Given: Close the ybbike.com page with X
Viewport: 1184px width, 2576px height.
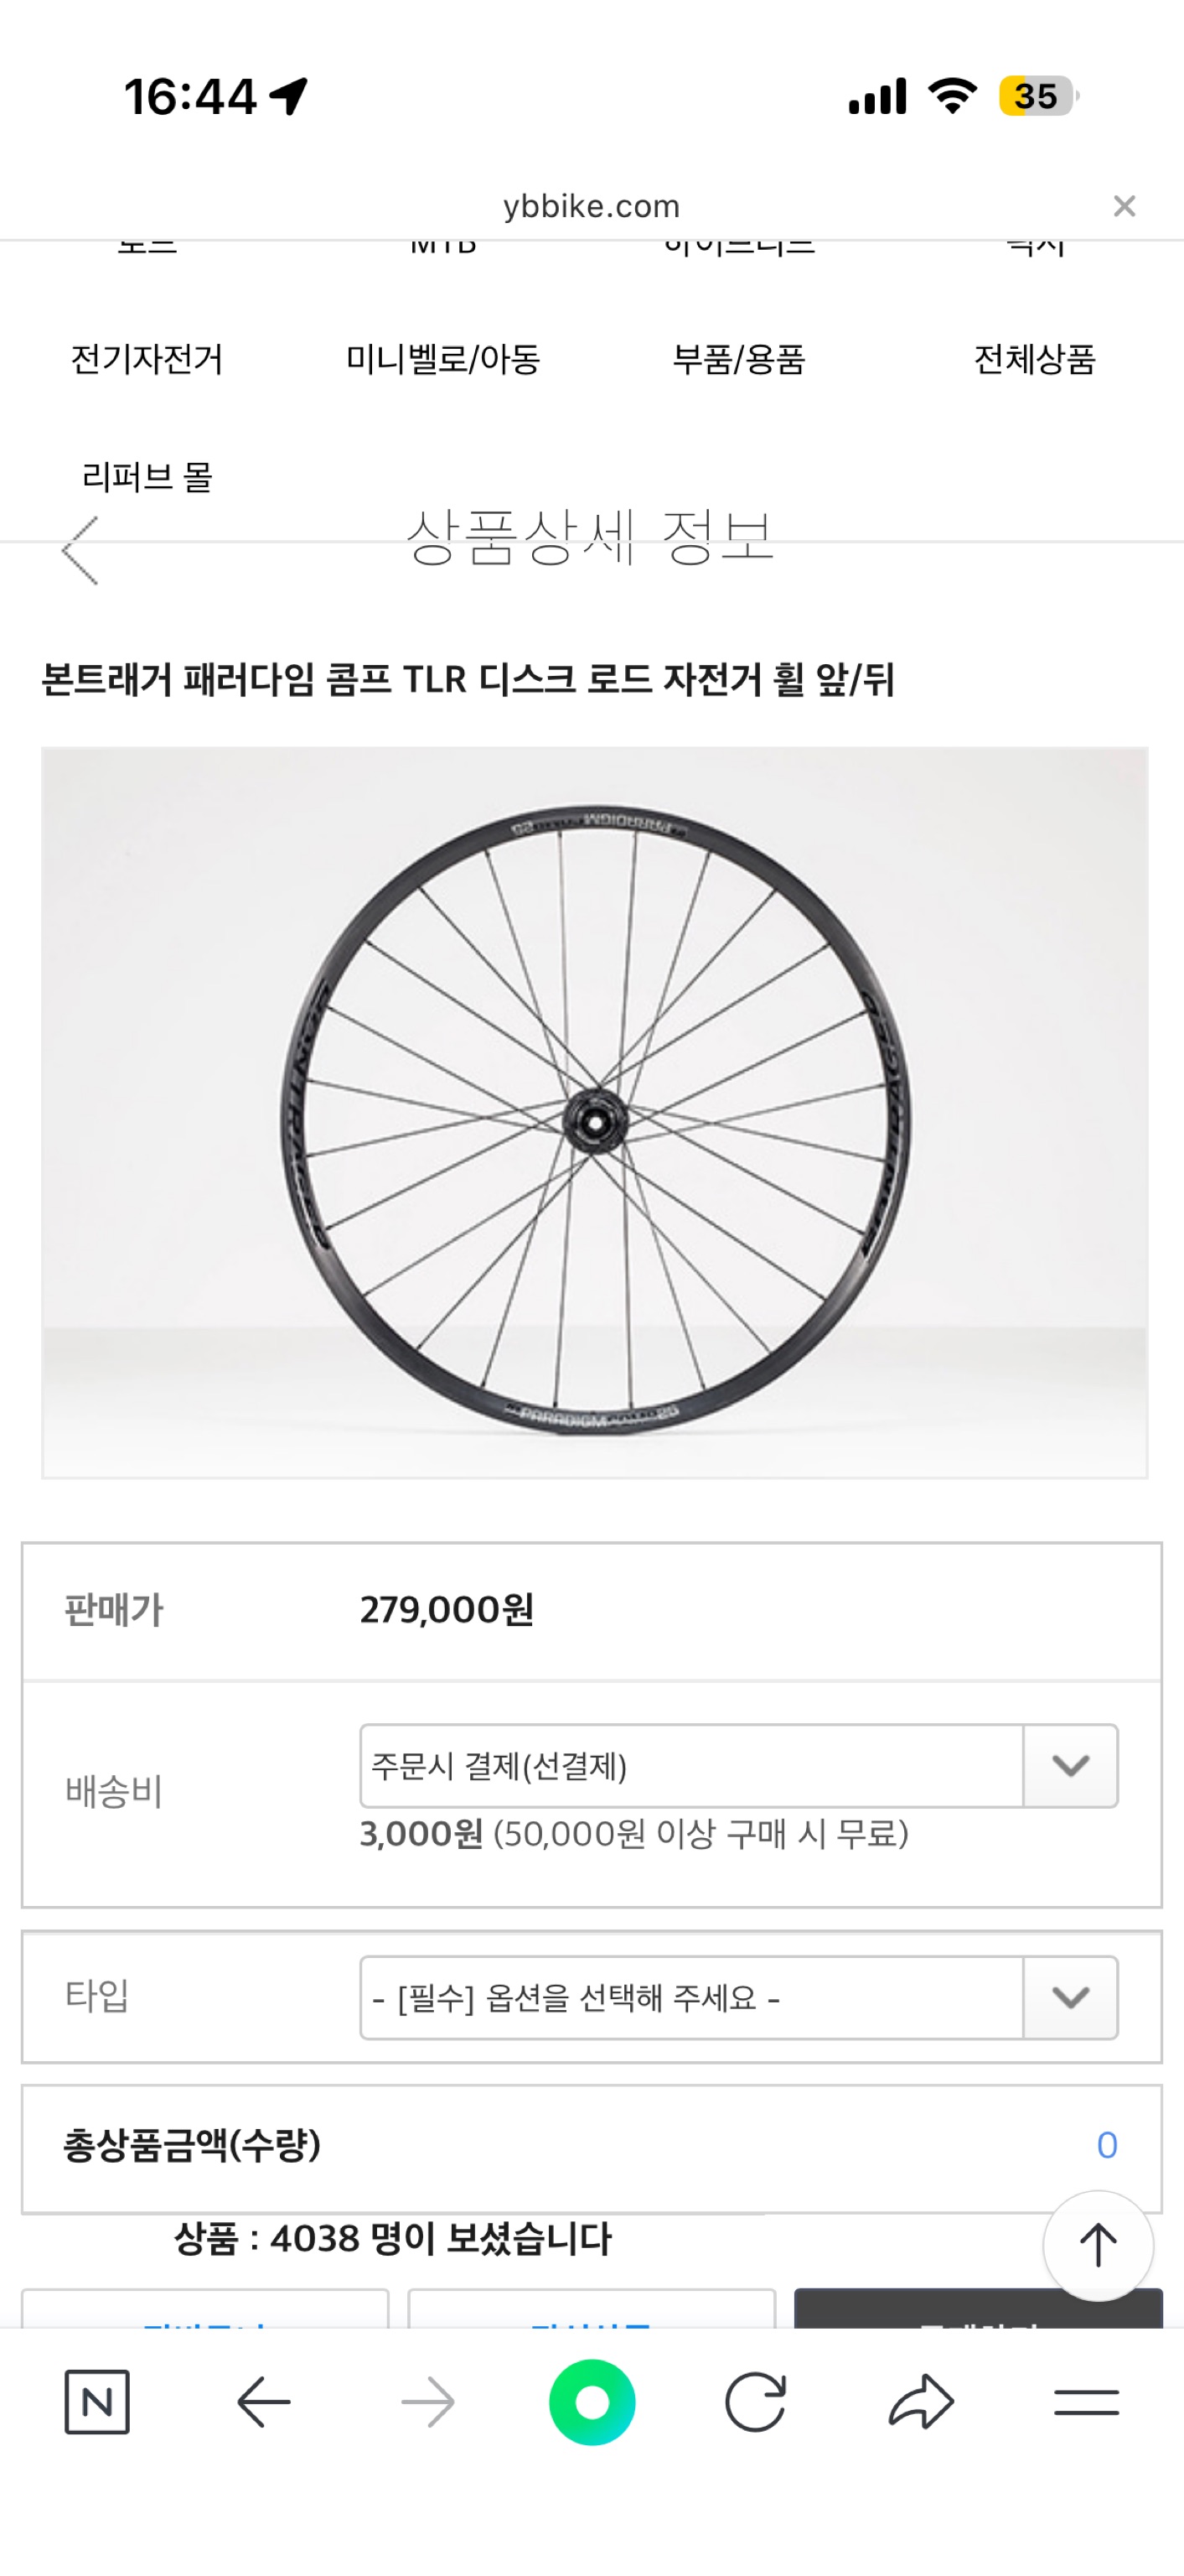Looking at the screenshot, I should (x=1124, y=206).
